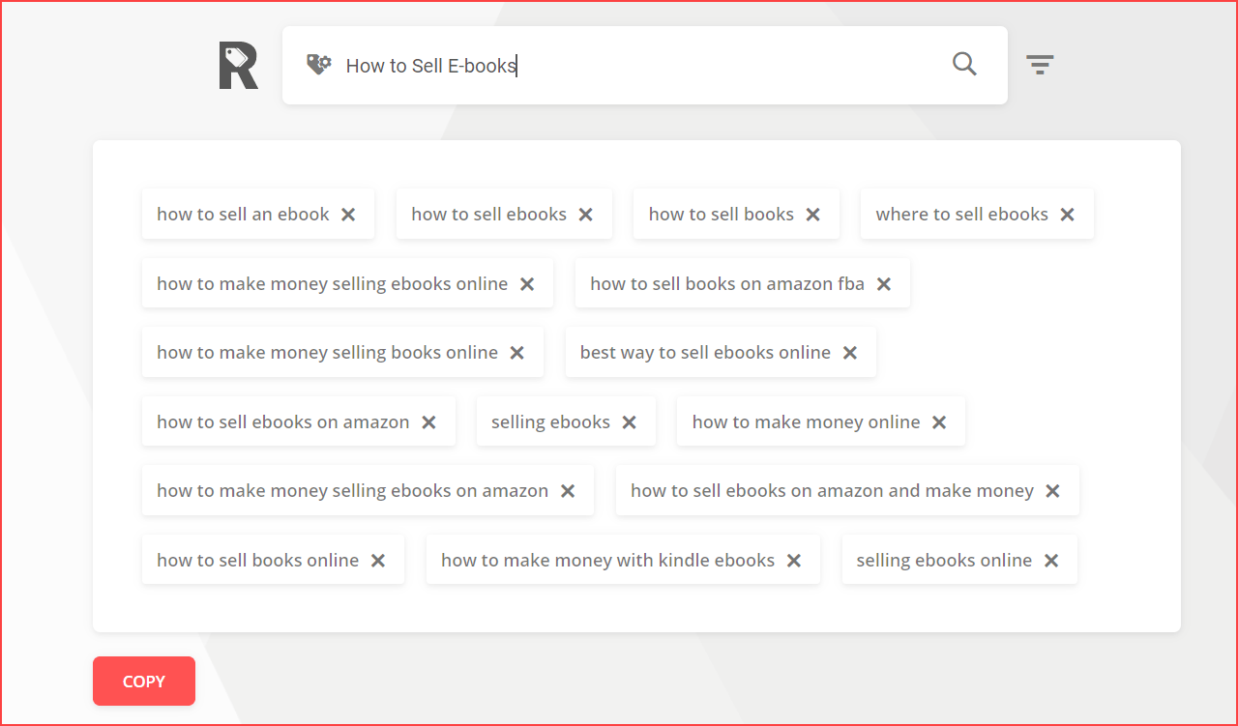This screenshot has height=726, width=1238.
Task: Delete the "selling ebooks" tag
Action: [629, 422]
